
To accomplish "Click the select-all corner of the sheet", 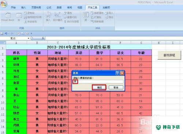I will coord(3,42).
